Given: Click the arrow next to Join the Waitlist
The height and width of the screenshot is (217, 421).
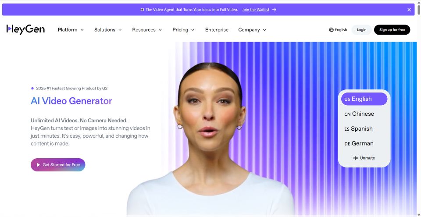Looking at the screenshot, I should 274,10.
